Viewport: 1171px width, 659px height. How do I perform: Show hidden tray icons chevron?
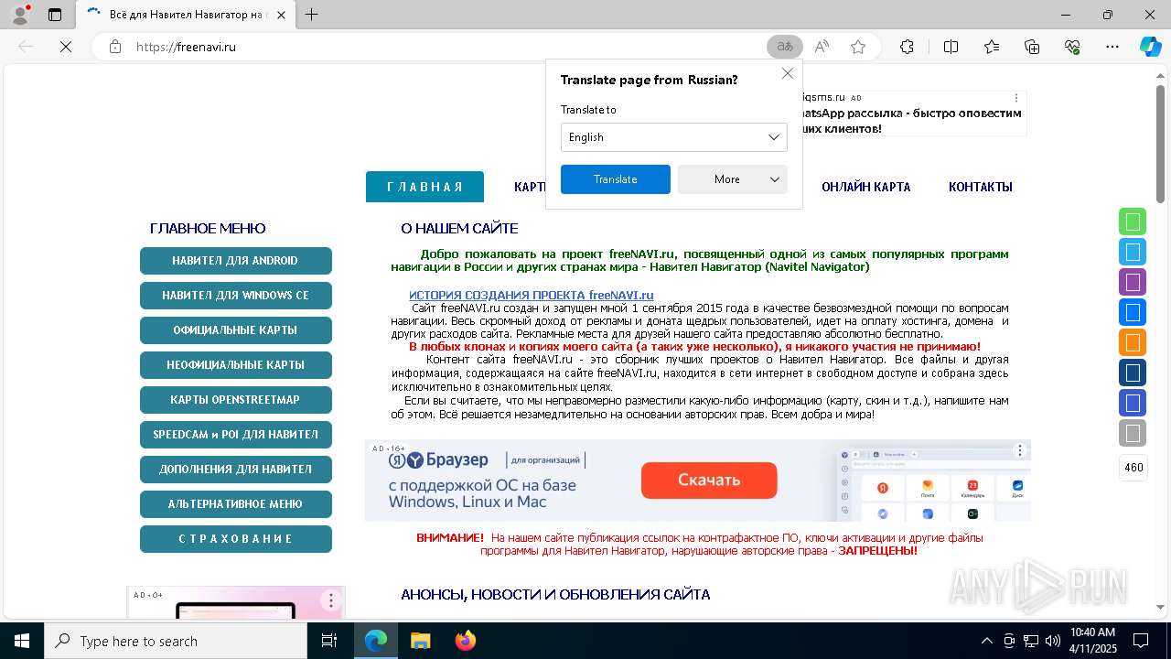click(x=986, y=641)
